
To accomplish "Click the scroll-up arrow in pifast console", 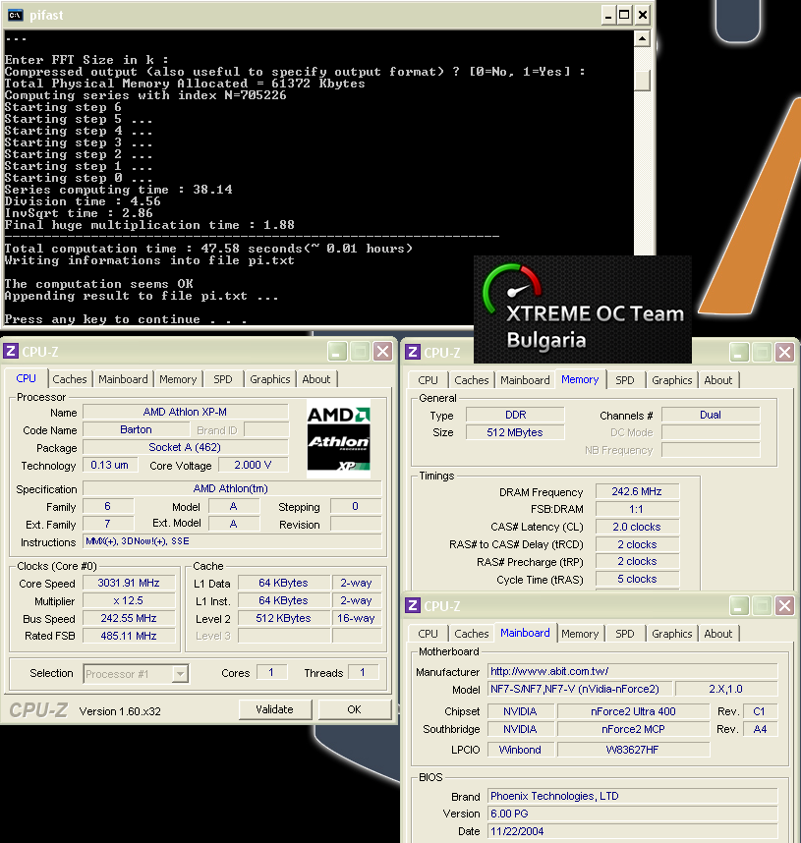I will pyautogui.click(x=642, y=38).
